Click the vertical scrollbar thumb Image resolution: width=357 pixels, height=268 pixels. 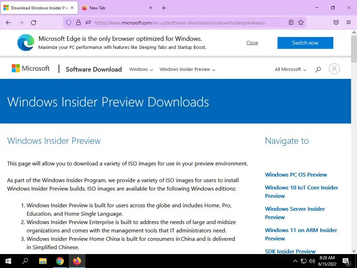pyautogui.click(x=354, y=49)
